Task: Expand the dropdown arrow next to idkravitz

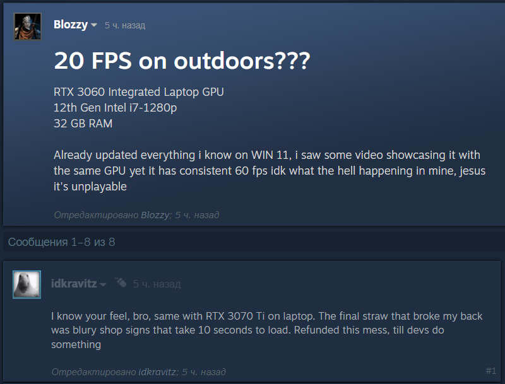Action: pyautogui.click(x=103, y=284)
